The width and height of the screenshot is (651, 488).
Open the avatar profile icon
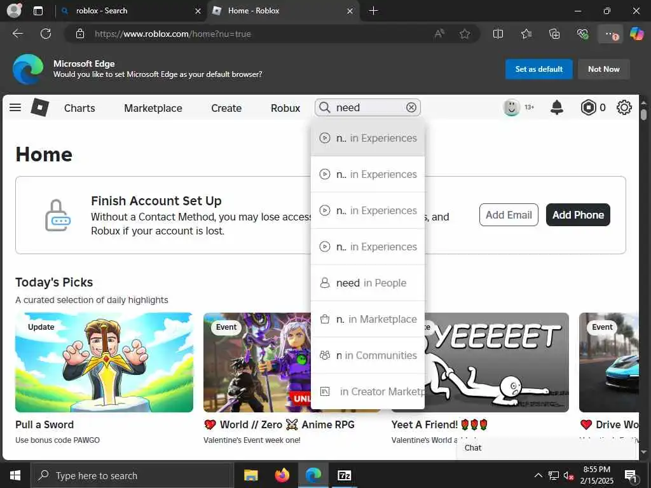[512, 108]
